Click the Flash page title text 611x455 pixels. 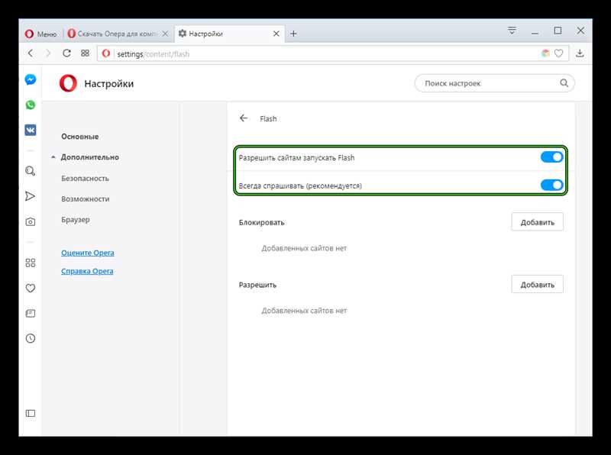tap(269, 119)
